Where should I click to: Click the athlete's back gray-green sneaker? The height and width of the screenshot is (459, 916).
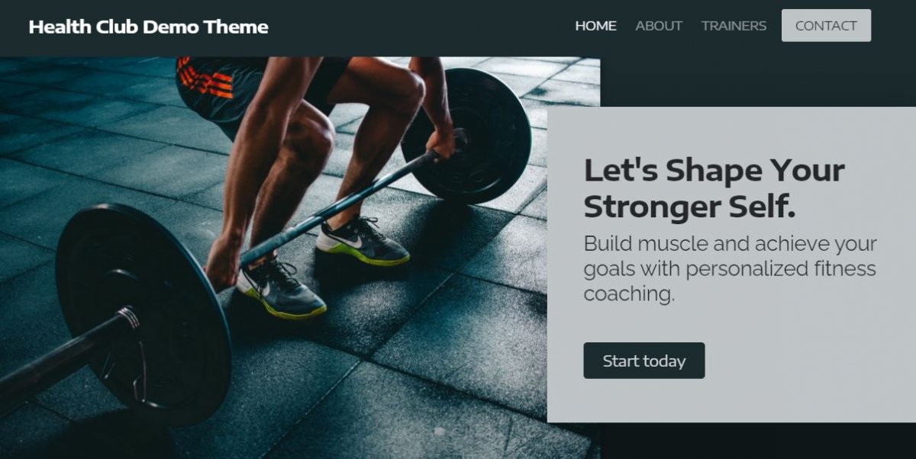(x=363, y=242)
